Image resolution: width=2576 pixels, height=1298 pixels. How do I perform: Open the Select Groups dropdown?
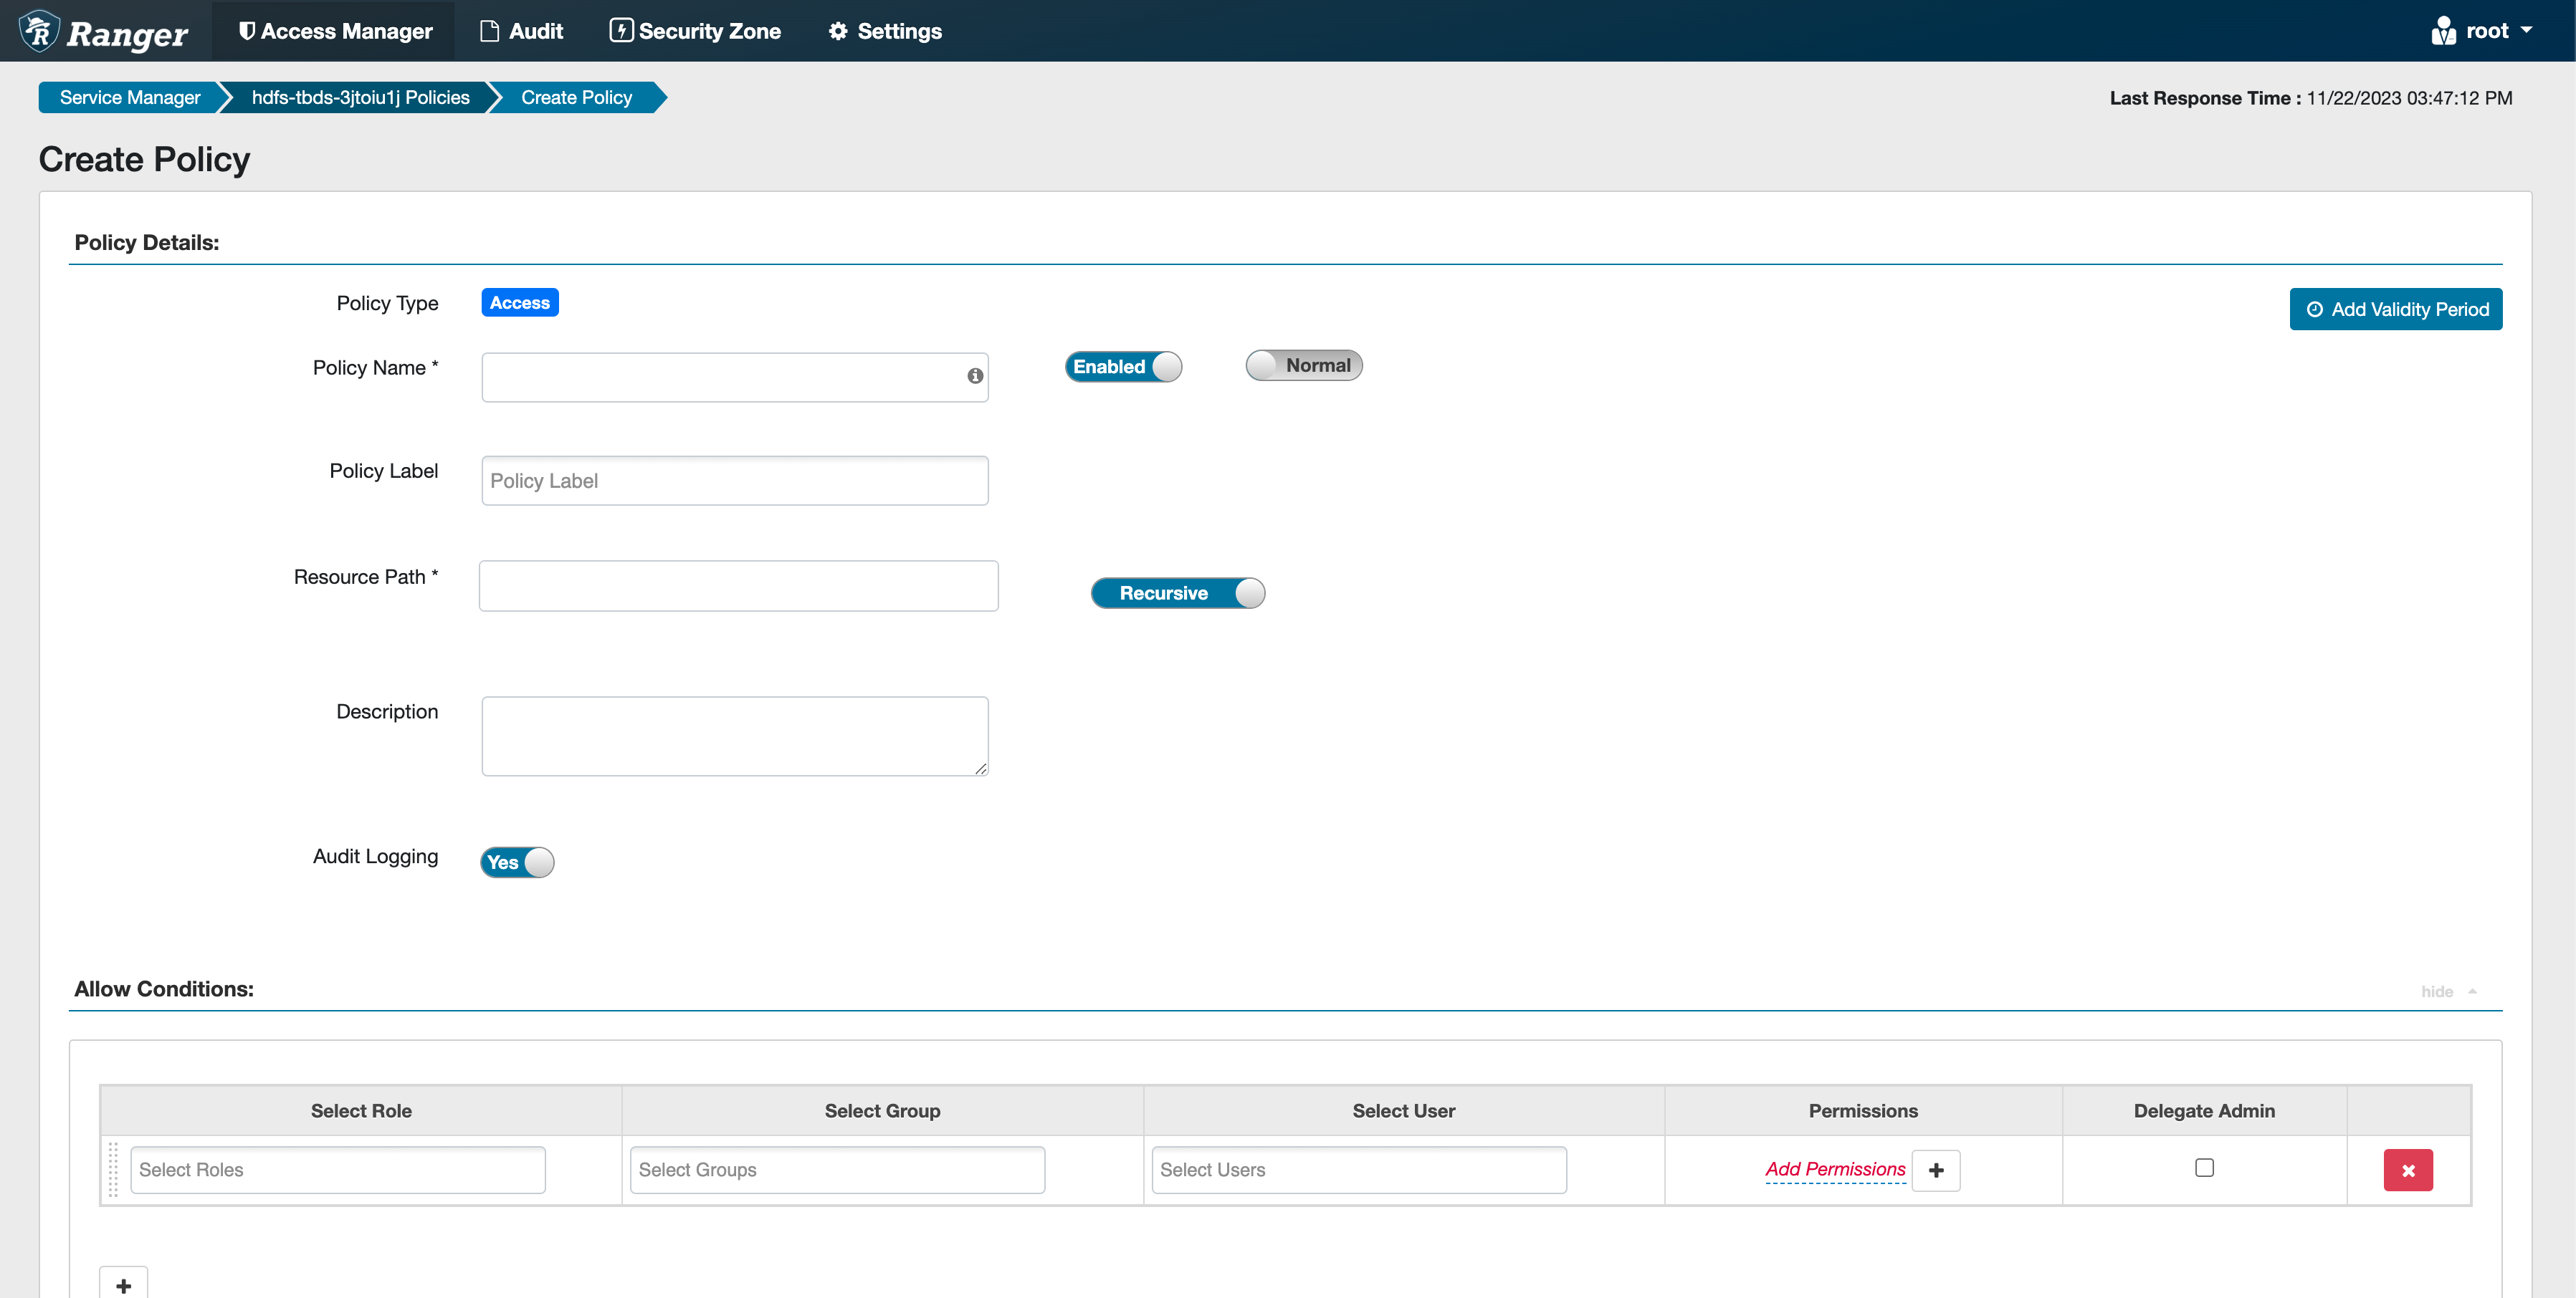(x=837, y=1170)
